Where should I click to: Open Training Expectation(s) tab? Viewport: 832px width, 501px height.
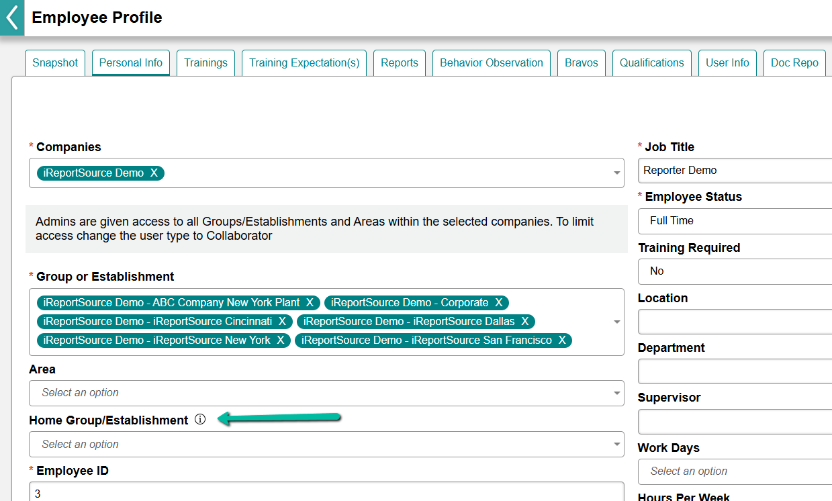[304, 62]
